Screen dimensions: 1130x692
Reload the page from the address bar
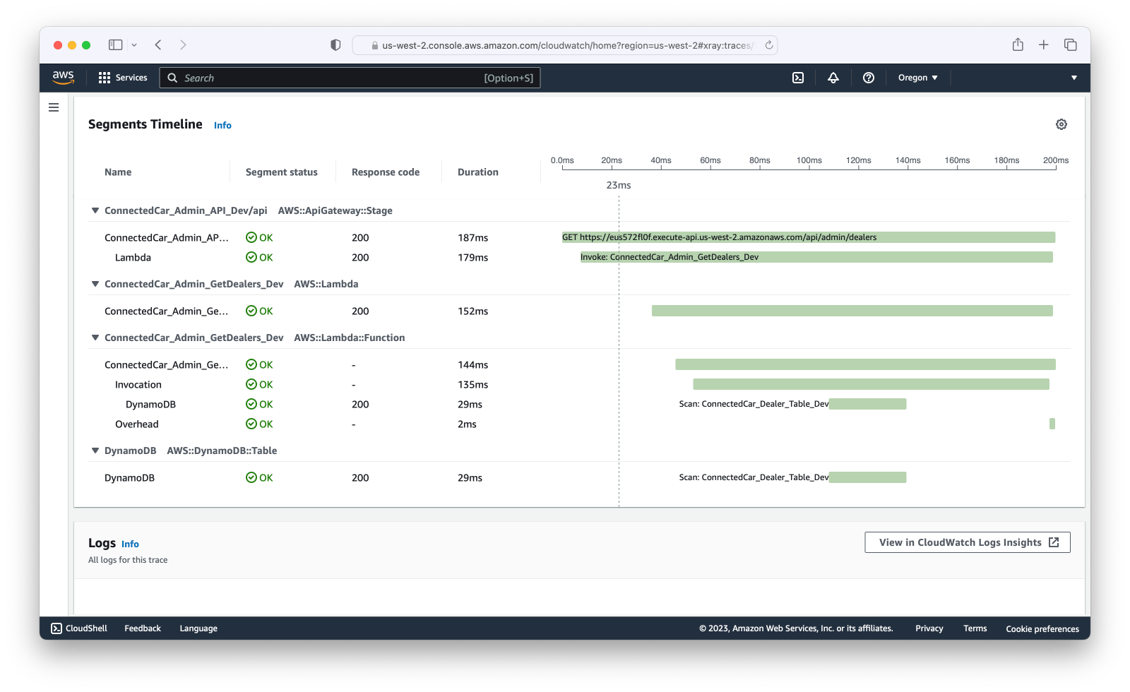769,45
